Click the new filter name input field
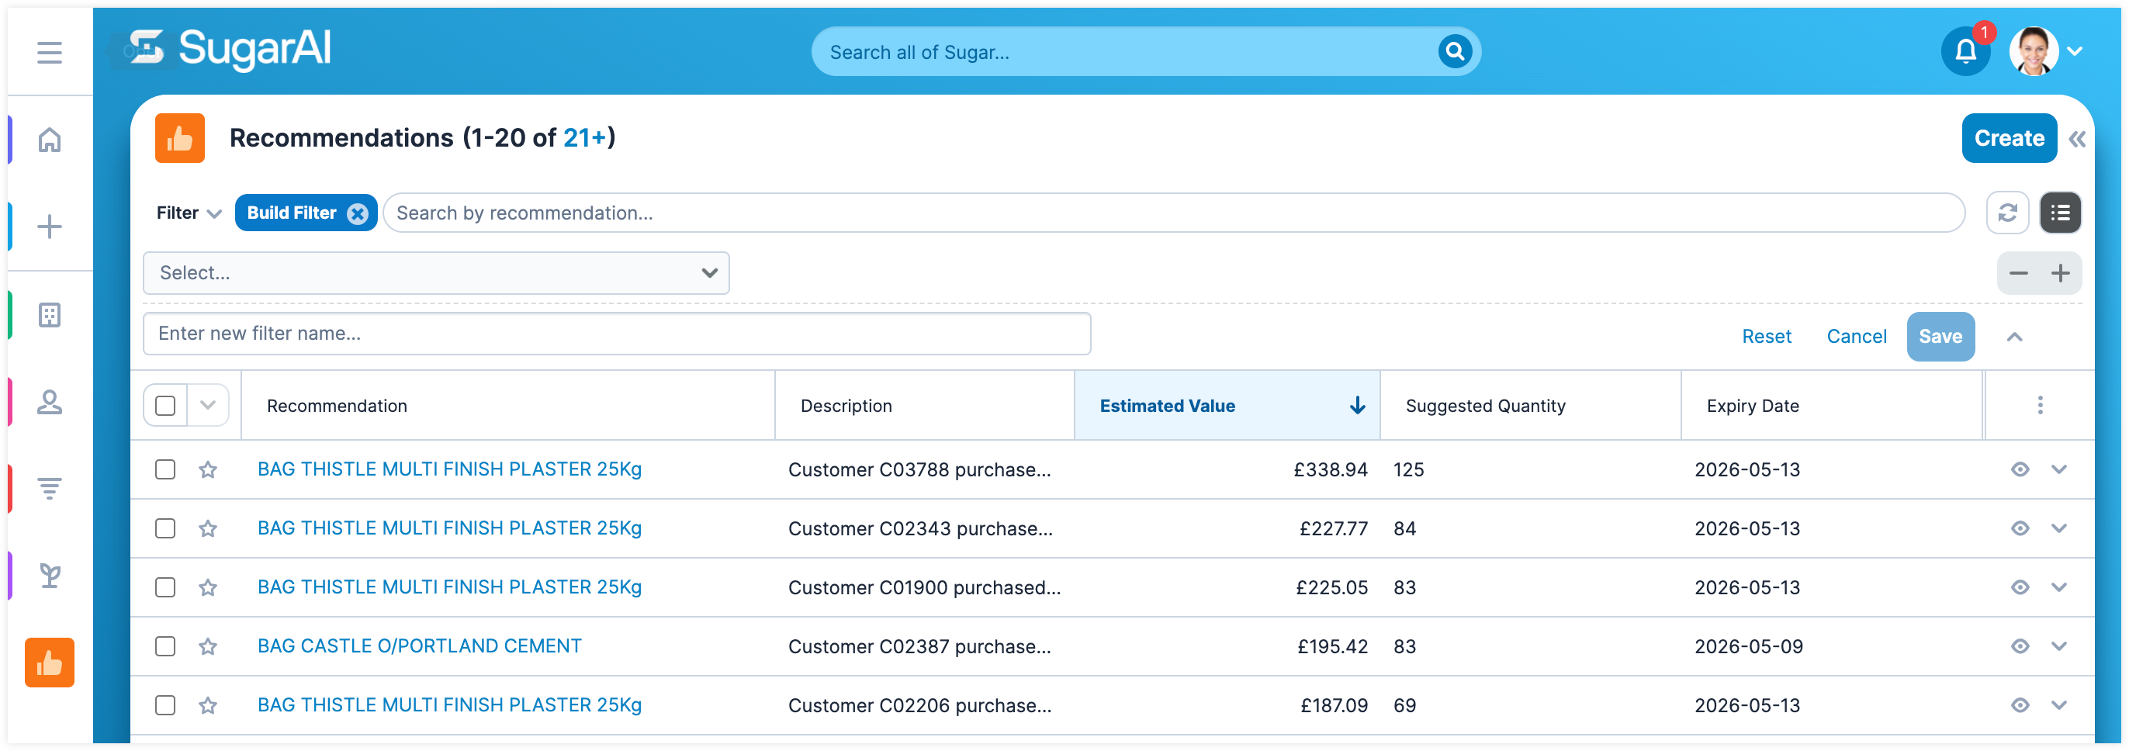This screenshot has width=2129, height=751. click(616, 334)
